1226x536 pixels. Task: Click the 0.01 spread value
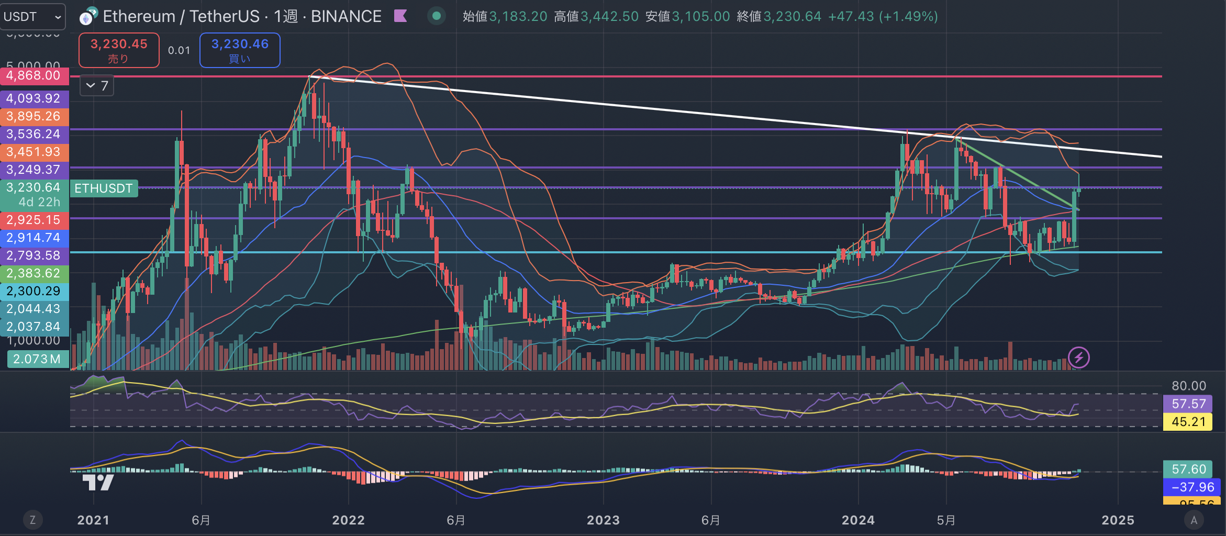click(x=179, y=50)
